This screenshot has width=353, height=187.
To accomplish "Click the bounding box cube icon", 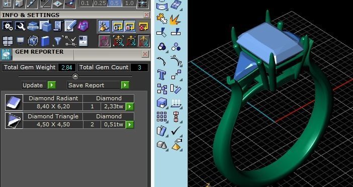I will (x=33, y=41).
